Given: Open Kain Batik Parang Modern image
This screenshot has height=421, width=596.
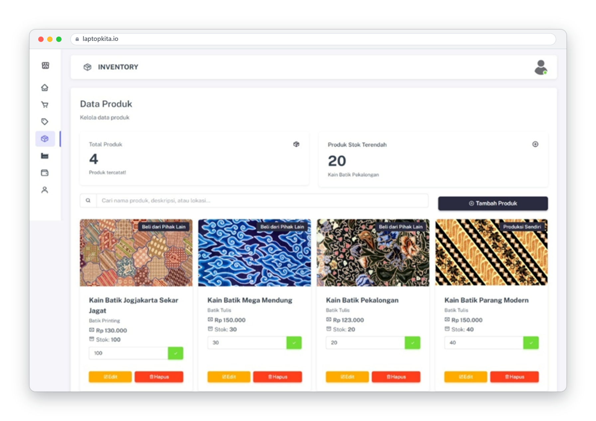Looking at the screenshot, I should [491, 253].
